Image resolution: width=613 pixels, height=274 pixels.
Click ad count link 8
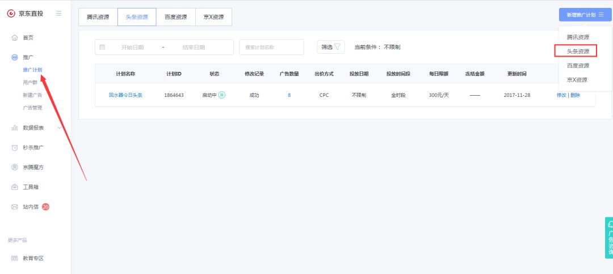[x=289, y=95]
